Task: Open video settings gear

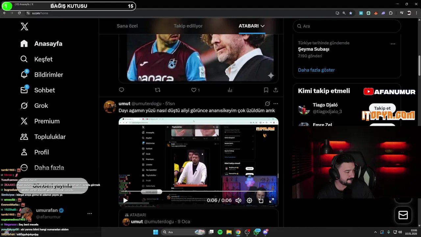Action: pyautogui.click(x=249, y=200)
